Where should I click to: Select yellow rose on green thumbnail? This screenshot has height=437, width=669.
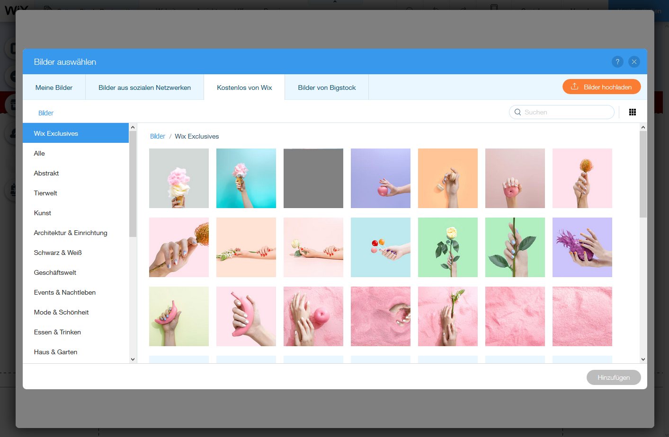448,247
